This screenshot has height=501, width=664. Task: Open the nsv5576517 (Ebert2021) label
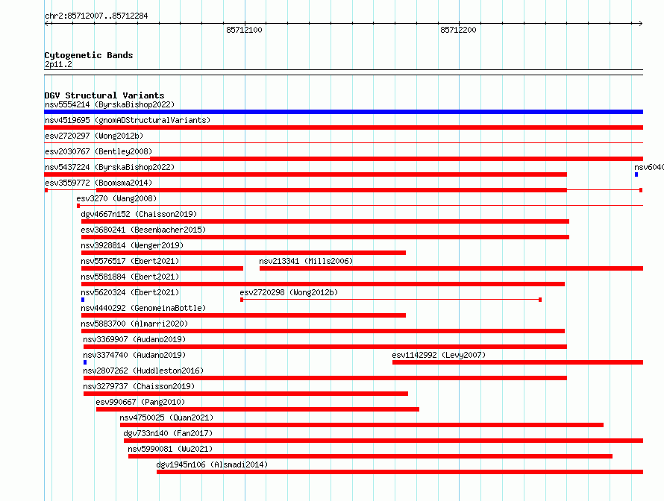[130, 261]
